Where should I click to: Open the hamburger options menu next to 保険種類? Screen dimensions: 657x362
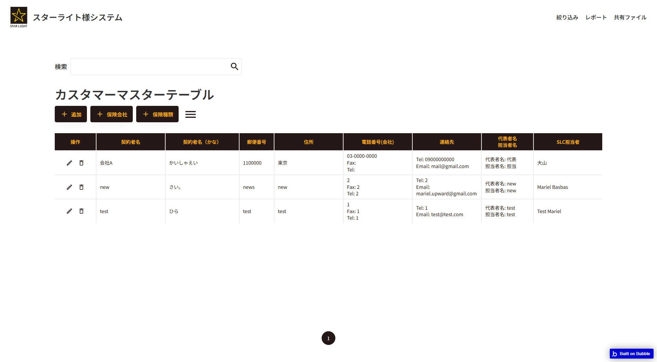191,114
